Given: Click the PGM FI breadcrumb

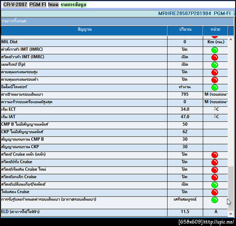Looking at the screenshot, I should tap(38, 4).
